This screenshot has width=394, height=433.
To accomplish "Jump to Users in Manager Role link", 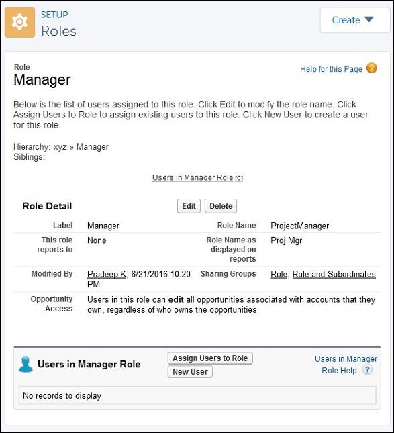I will click(197, 177).
